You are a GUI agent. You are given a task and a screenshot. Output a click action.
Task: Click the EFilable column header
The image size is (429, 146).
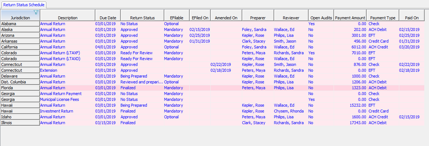click(177, 15)
